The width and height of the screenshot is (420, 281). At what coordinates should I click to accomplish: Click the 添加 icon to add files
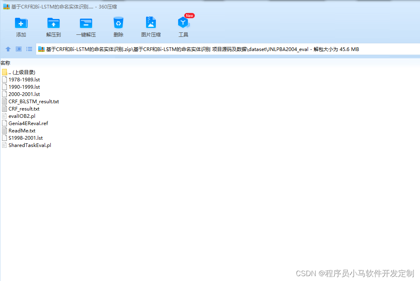click(21, 26)
